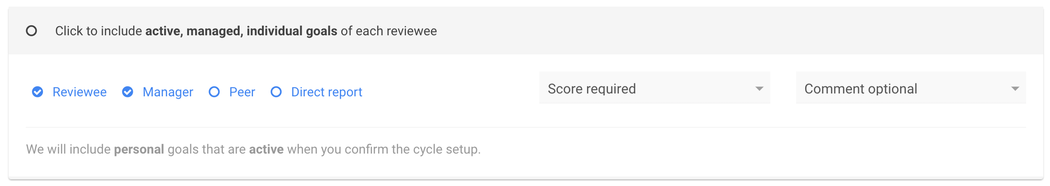Uncheck the Reviewee checkmark icon
Viewport: 1050px width, 186px height.
click(37, 92)
